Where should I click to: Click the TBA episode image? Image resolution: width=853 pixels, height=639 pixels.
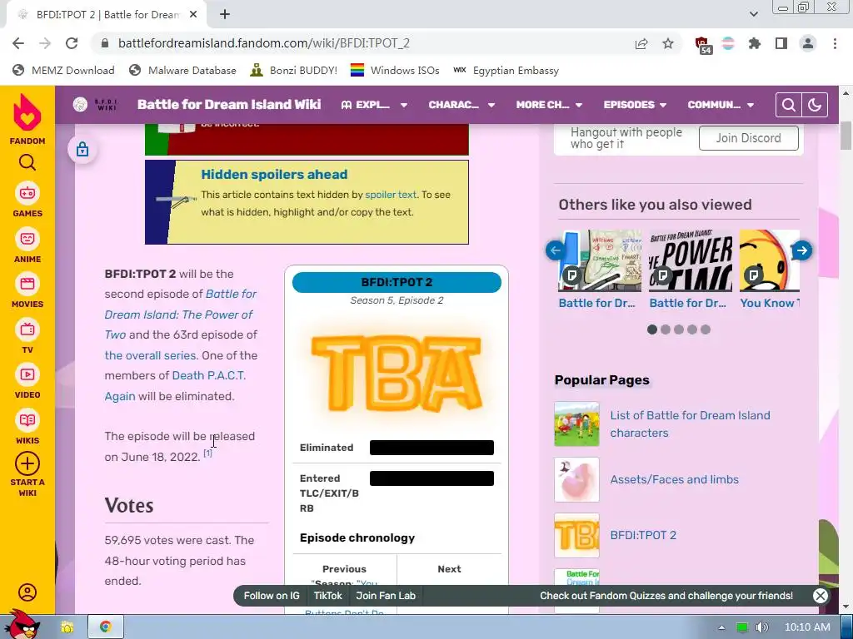397,374
